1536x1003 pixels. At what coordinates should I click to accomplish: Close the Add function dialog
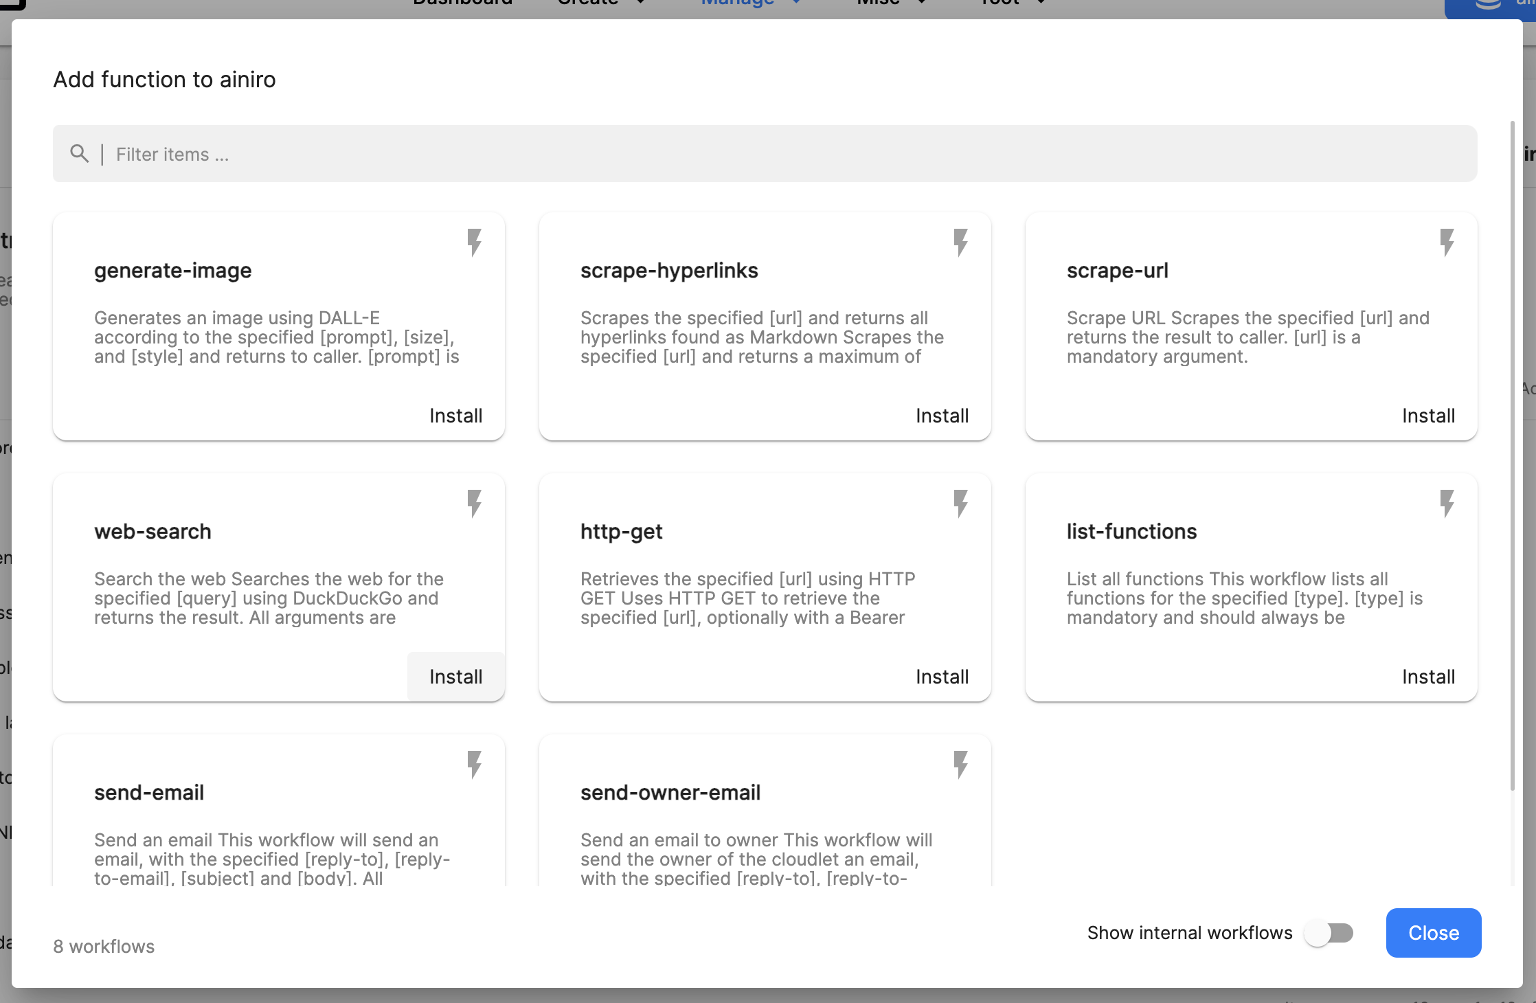[x=1433, y=933]
